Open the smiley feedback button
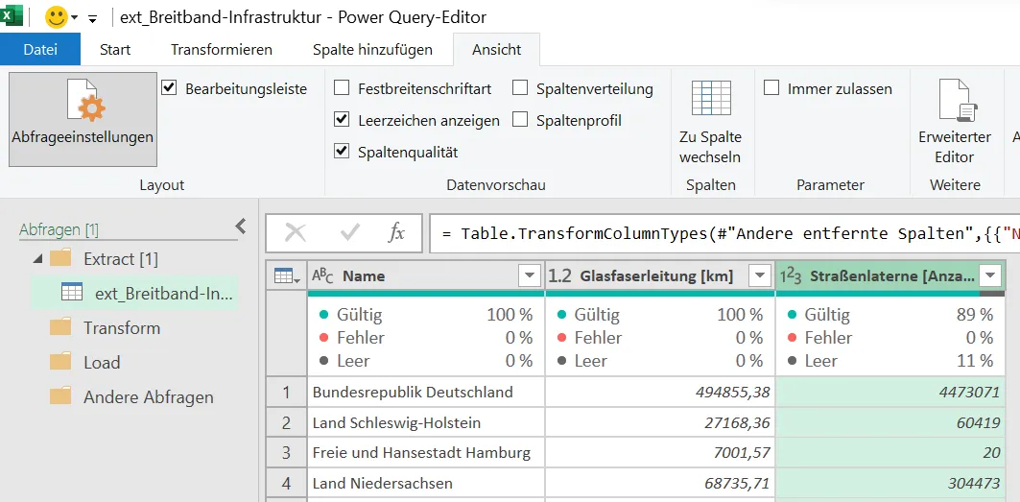Image resolution: width=1020 pixels, height=502 pixels. 56,17
